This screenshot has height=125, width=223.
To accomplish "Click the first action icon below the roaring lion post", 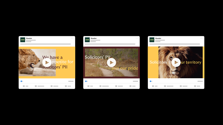I will point(24,86).
